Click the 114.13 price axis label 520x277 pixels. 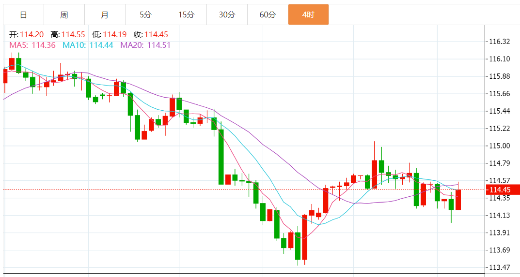[x=500, y=216]
